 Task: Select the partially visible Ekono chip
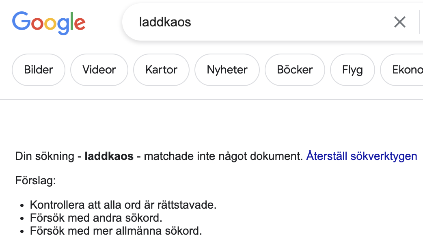(402, 70)
